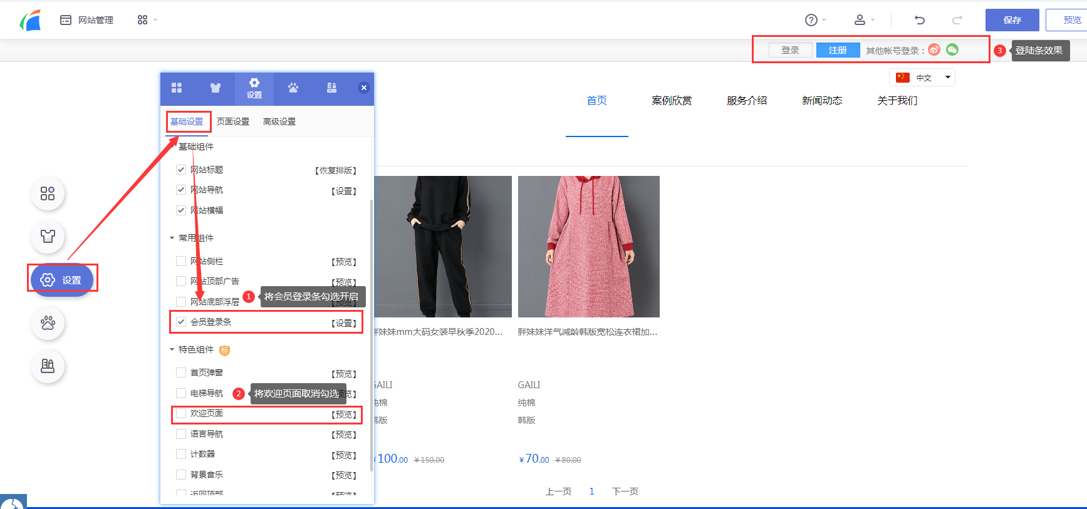Screen dimensions: 1087x509
Task: Open the help question mark menu
Action: 815,20
